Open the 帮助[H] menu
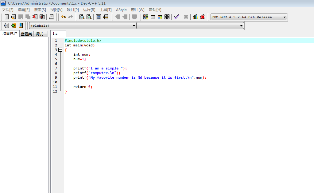Image resolution: width=314 pixels, height=193 pixels. pos(155,10)
